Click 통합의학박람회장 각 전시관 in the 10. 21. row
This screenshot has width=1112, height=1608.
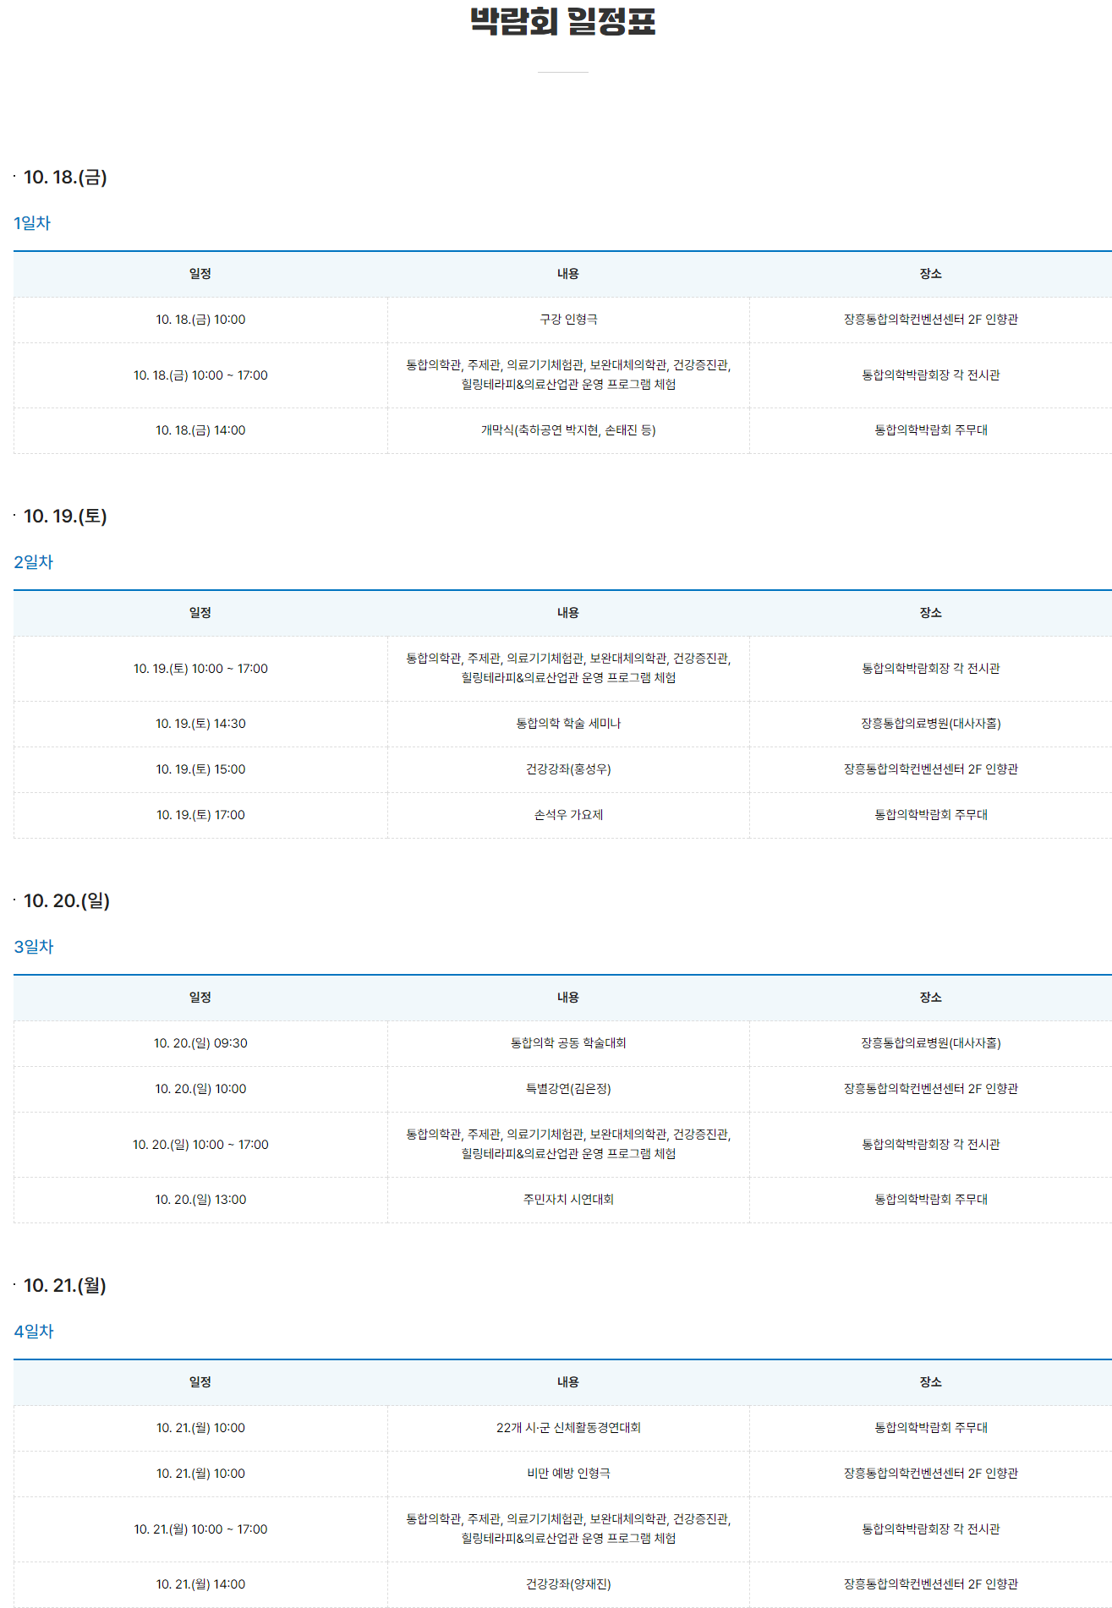pyautogui.click(x=931, y=1529)
